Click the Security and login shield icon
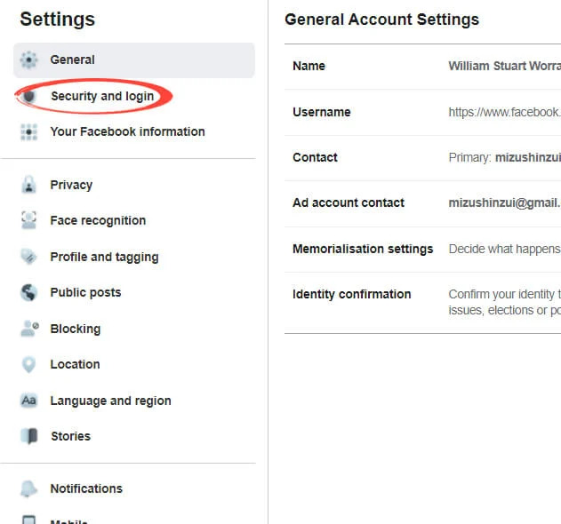 29,96
